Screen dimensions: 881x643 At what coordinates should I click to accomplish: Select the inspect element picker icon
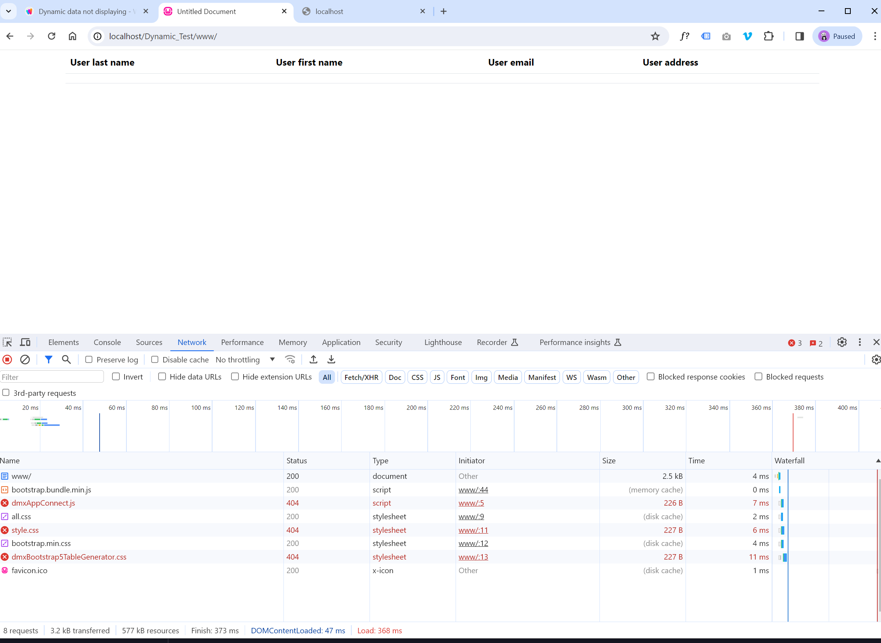[x=7, y=343]
